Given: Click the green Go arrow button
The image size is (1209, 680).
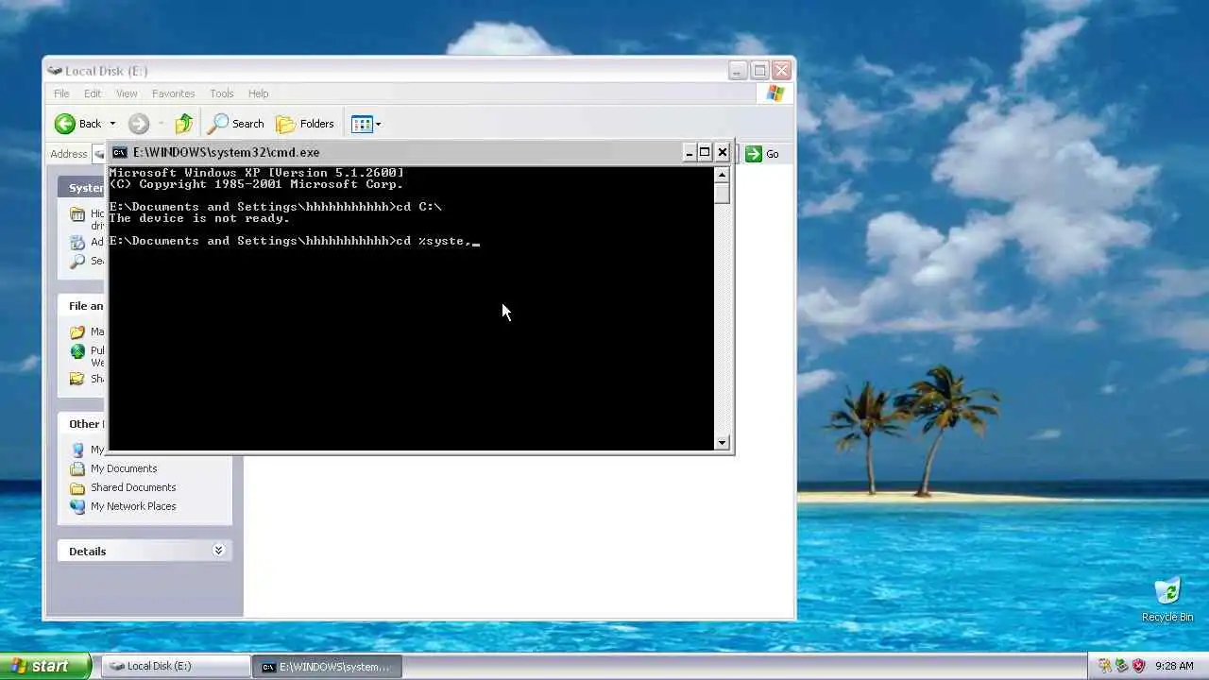Looking at the screenshot, I should point(754,154).
